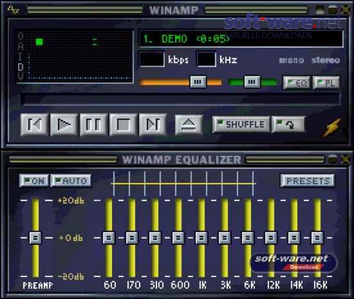This screenshot has height=299, width=354.
Task: Toggle the equalizer AUTO button
Action: 71,181
